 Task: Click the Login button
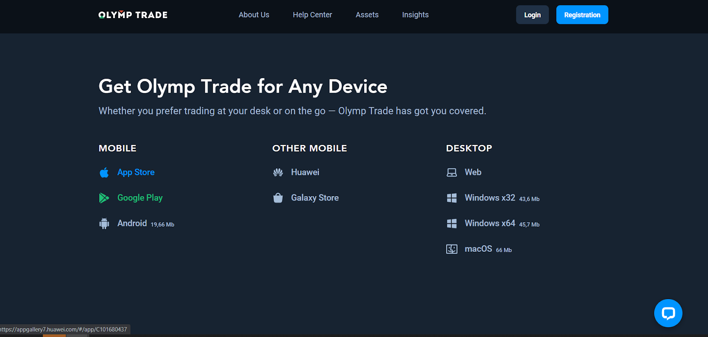[532, 15]
